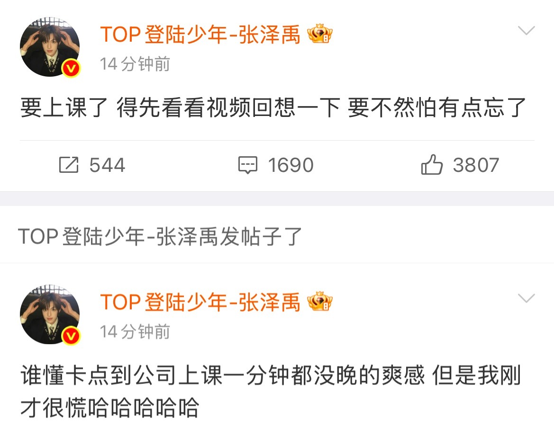This screenshot has width=554, height=437.
Task: Open comments via the speech bubble icon
Action: click(248, 165)
